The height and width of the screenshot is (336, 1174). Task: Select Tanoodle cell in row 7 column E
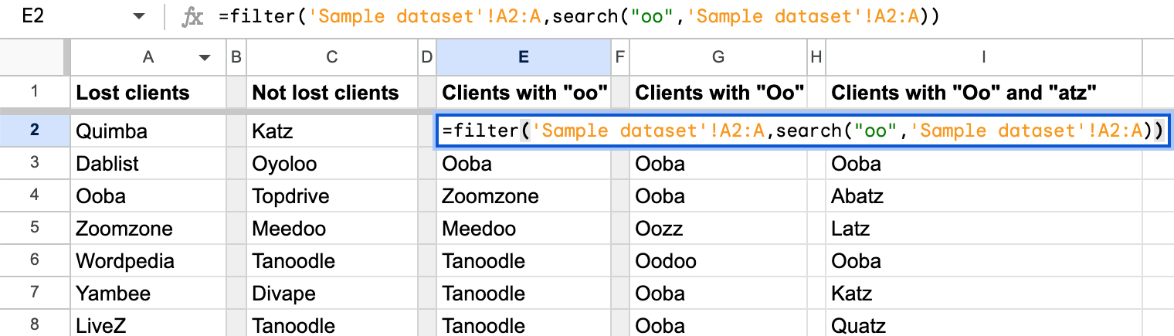524,293
